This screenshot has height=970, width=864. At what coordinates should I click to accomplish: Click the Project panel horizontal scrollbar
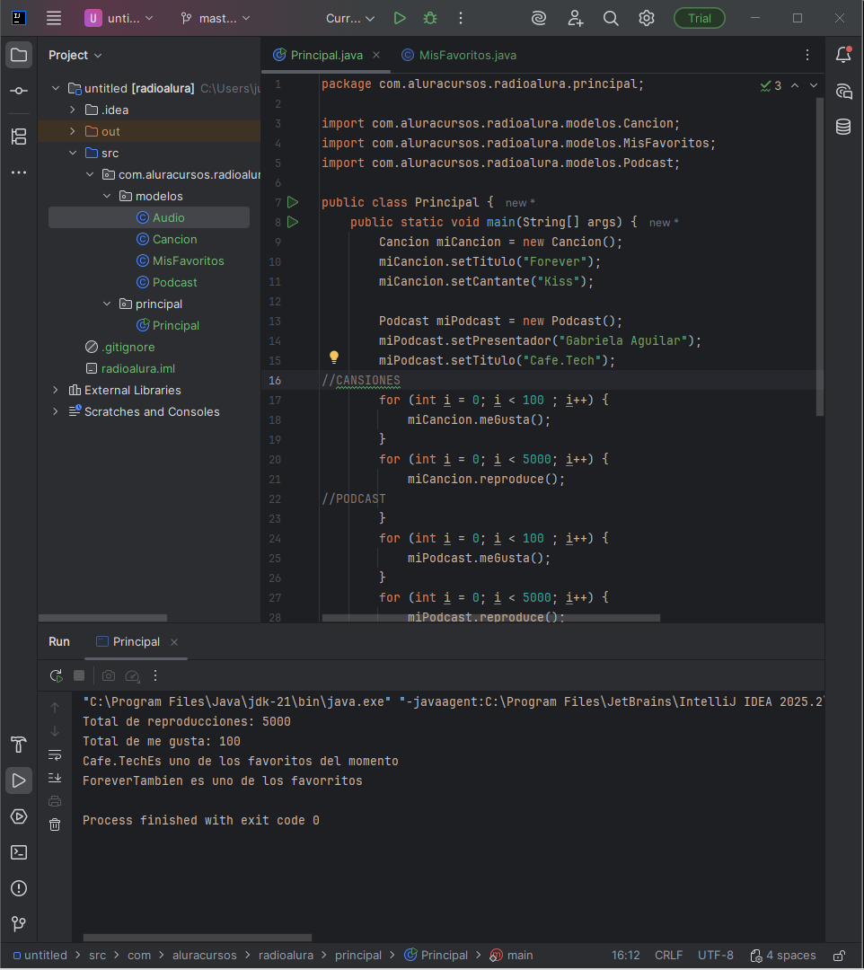pyautogui.click(x=102, y=618)
